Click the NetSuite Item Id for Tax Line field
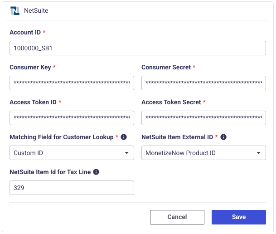Viewport: 276px width, 234px height. (x=72, y=188)
